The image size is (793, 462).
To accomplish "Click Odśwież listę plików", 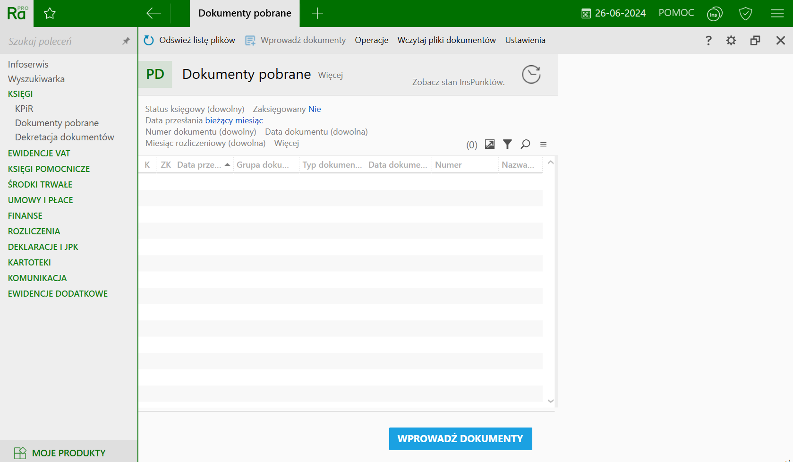I will [x=189, y=40].
